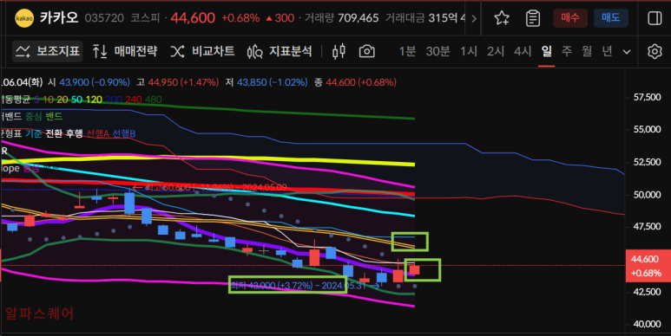Toggle the 10-period moving average
The image size is (671, 336).
click(x=49, y=100)
